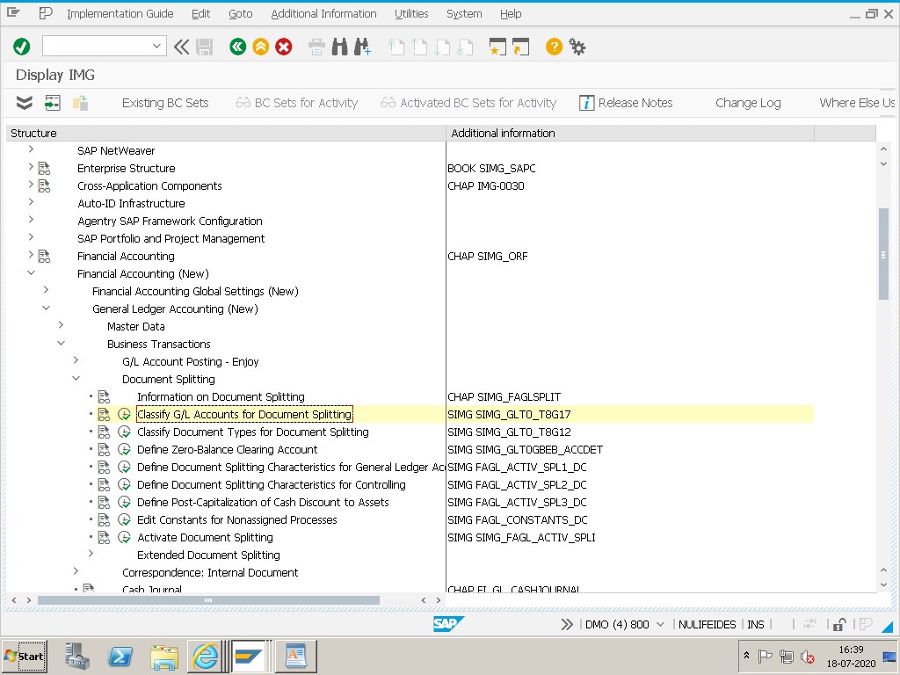Screen dimensions: 900x675
Task: Open Internet Explorer from taskbar
Action: click(x=206, y=656)
